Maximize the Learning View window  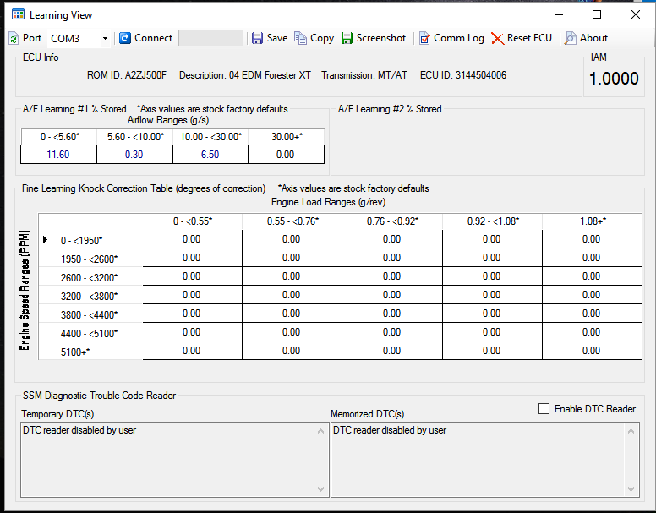click(x=597, y=14)
